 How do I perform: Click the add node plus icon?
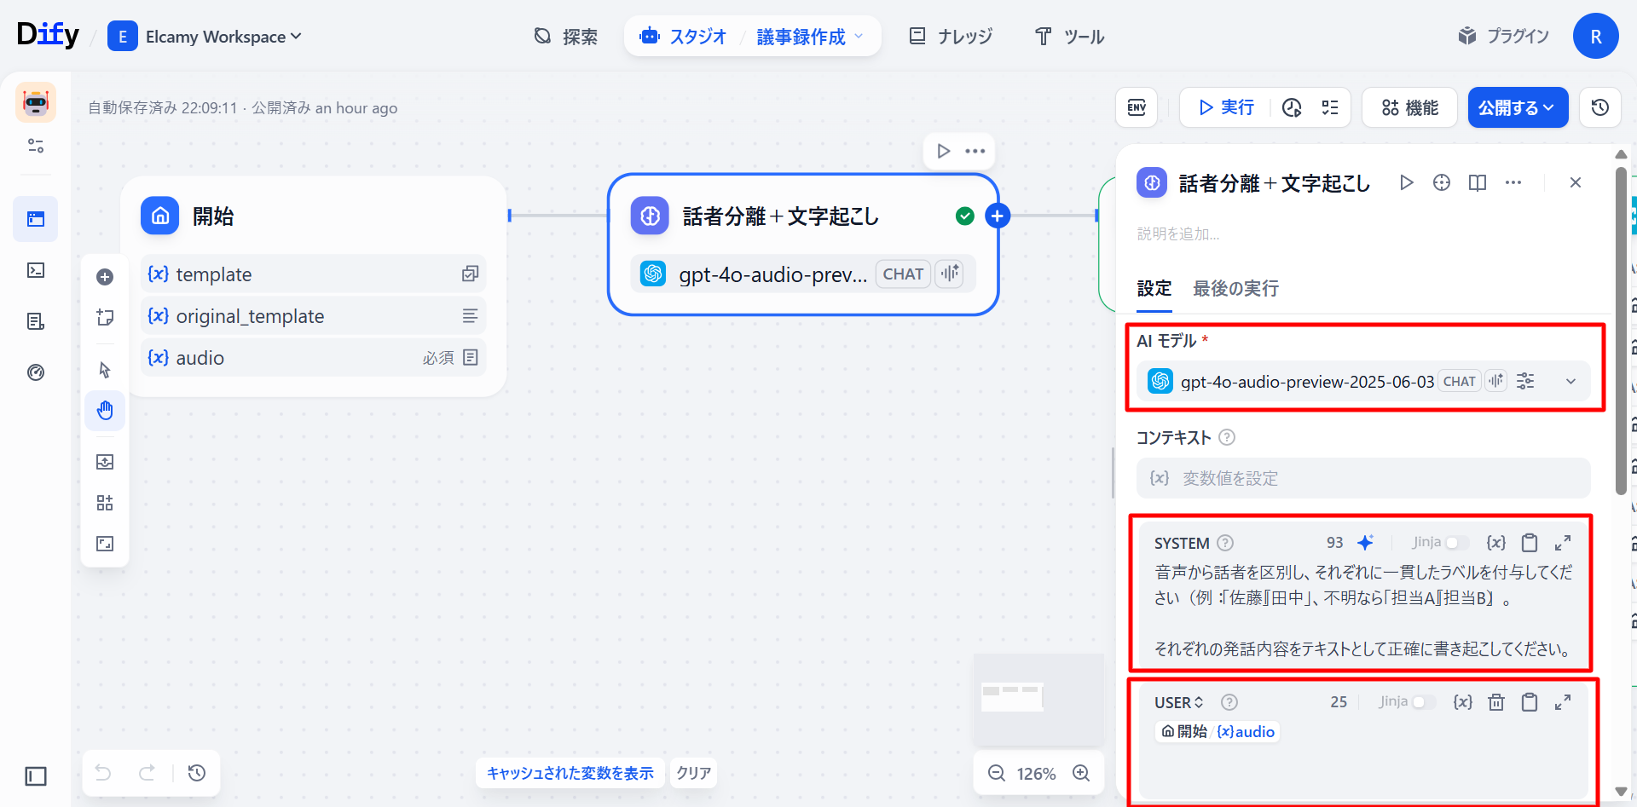[105, 277]
